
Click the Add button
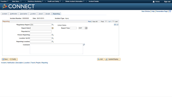click(101, 59)
